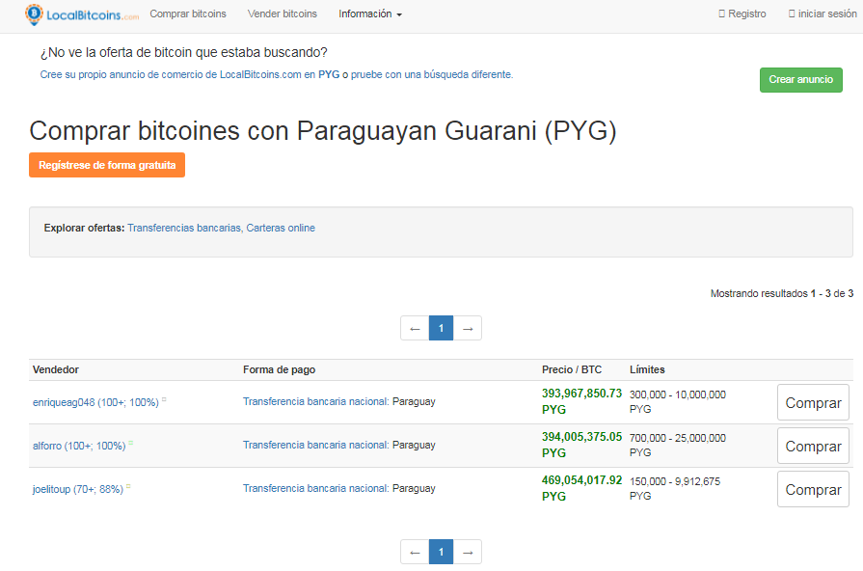Select the price 393,967,850.73 PYG
The image size is (863, 571).
(581, 401)
